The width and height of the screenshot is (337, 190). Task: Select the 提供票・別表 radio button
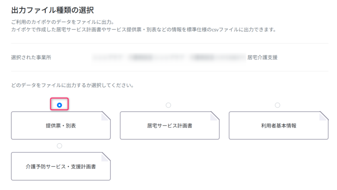(x=60, y=105)
